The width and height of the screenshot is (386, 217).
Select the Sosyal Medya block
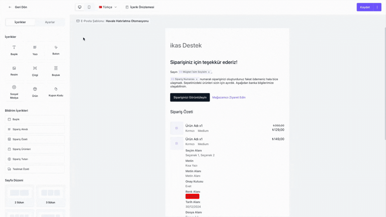14,87
